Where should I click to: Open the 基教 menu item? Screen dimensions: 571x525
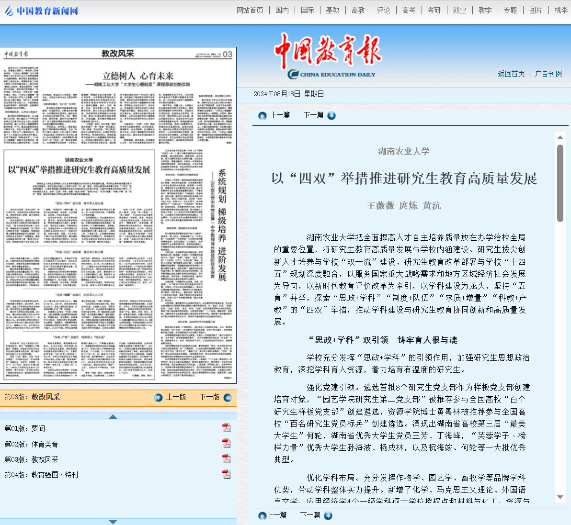click(x=332, y=10)
